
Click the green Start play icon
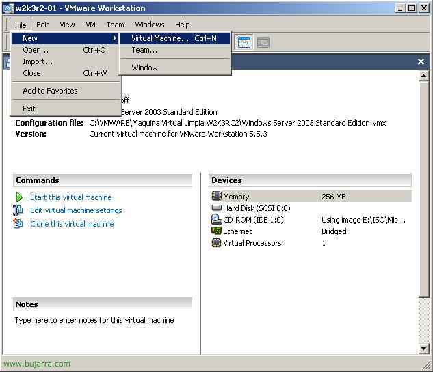click(19, 197)
